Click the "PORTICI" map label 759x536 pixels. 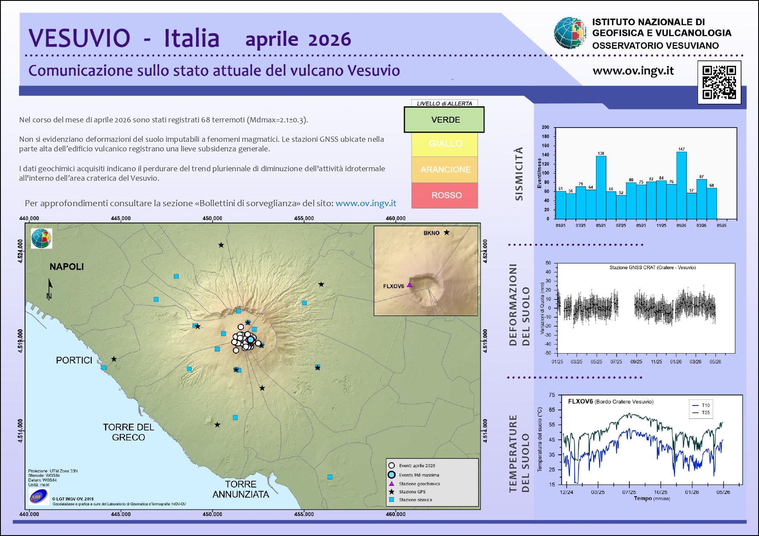click(x=74, y=361)
